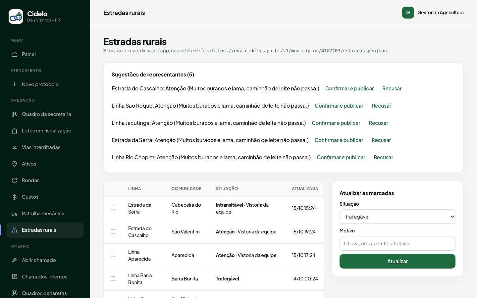Open Chamados internos page
This screenshot has height=298, width=477.
coord(45,277)
